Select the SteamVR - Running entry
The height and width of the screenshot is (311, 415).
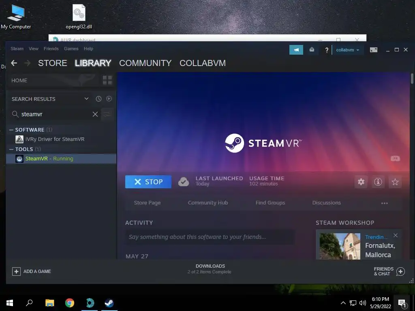tap(61, 159)
